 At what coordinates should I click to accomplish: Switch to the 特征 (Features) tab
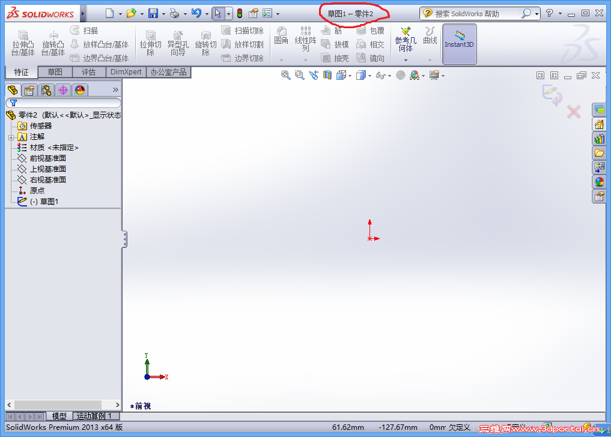click(22, 72)
